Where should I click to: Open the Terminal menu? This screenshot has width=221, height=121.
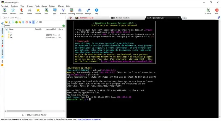coord(5,6)
